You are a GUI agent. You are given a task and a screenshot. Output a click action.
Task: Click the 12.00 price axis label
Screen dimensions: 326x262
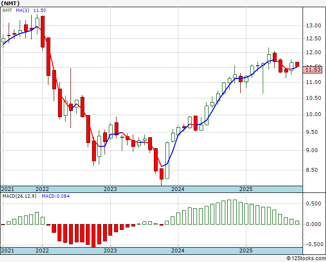pos(314,52)
